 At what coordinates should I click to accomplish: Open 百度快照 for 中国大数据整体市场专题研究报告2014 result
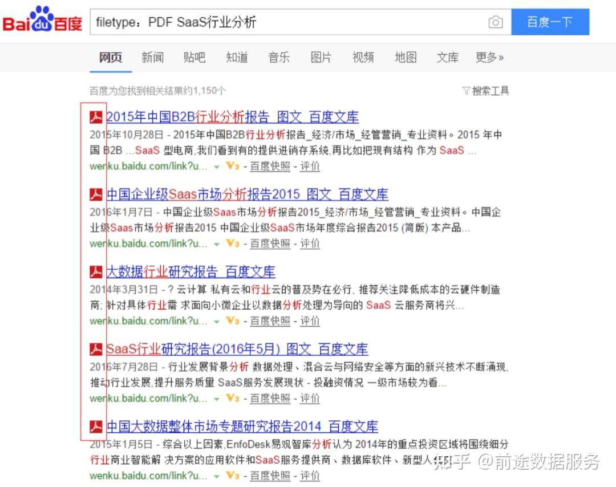point(270,476)
